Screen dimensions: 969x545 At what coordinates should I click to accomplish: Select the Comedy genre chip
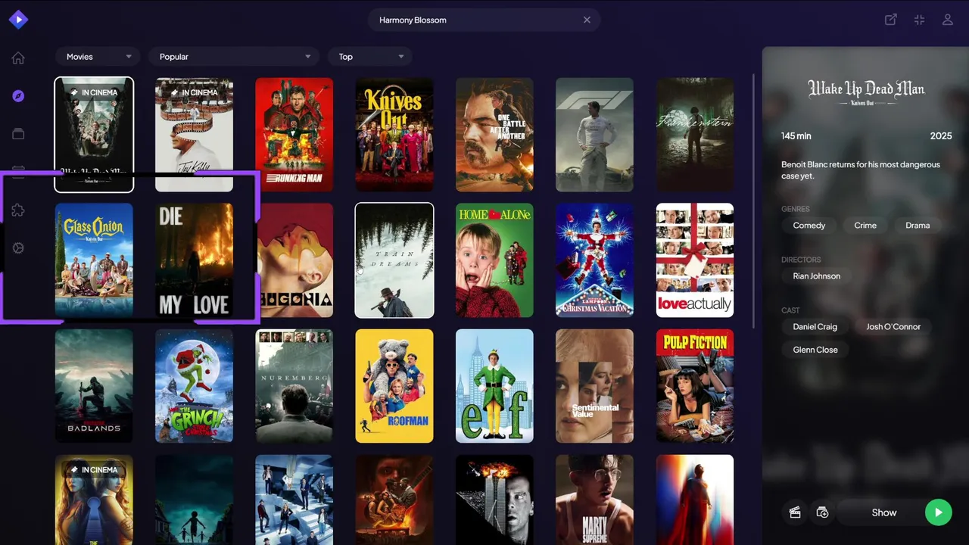coord(809,226)
